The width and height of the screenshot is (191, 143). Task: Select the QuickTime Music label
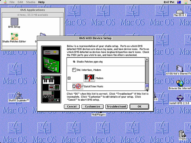click(x=93, y=86)
